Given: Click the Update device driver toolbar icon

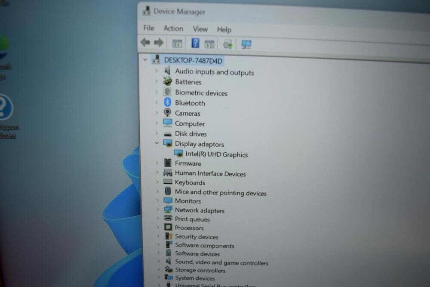Looking at the screenshot, I should pos(227,44).
